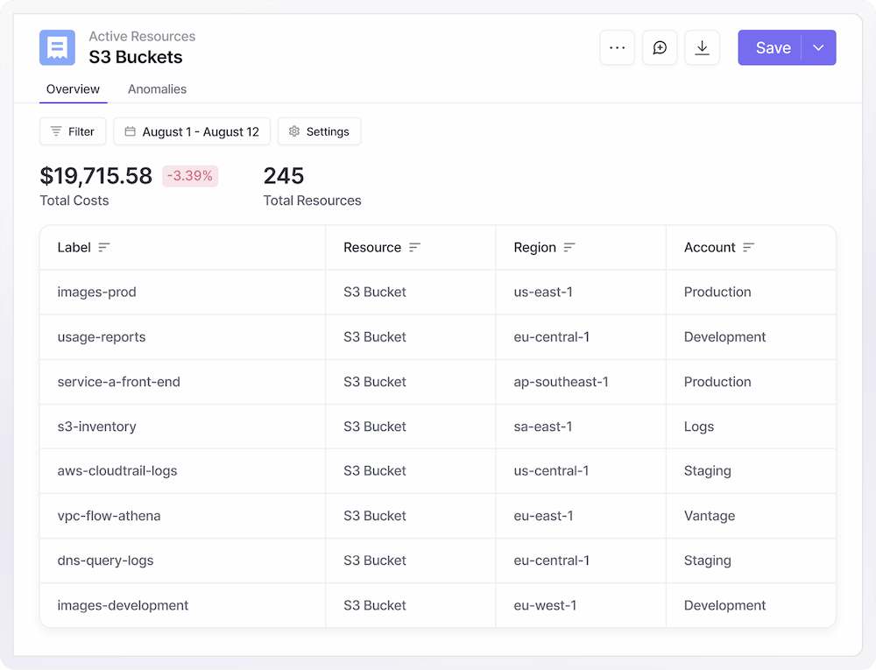Sort by the Label column icon
Screen dimensions: 876x670
(104, 248)
